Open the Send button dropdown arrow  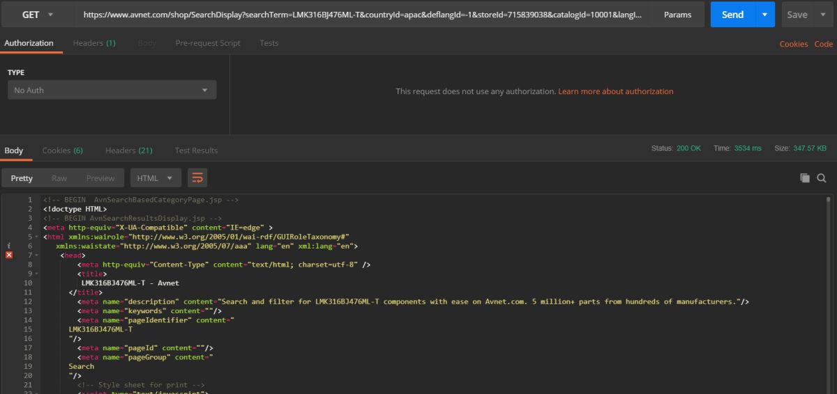point(765,15)
